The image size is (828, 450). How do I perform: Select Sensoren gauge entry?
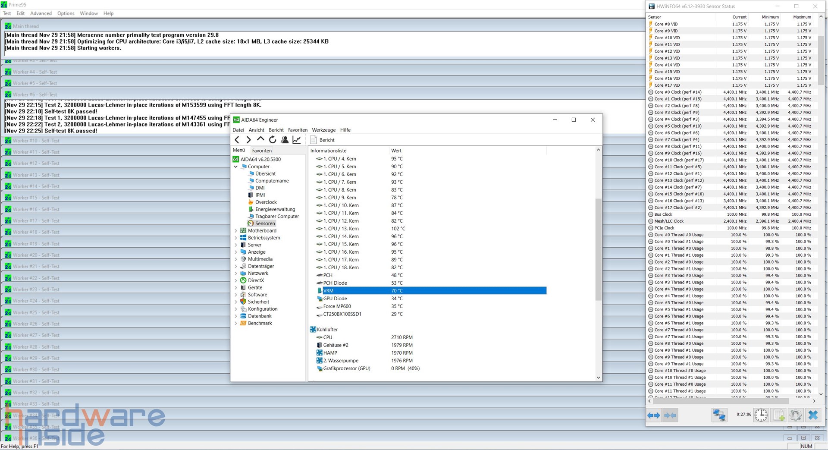[265, 223]
